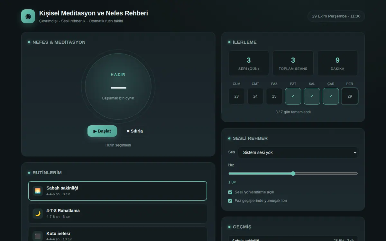The height and width of the screenshot is (241, 386).
Task: Click the "4-4-6 sn · 8 tur" details
Action: 58,194
